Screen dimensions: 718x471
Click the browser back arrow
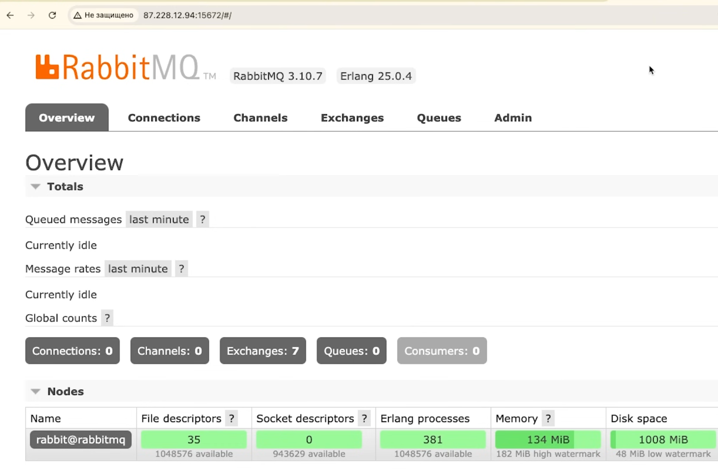click(x=10, y=15)
